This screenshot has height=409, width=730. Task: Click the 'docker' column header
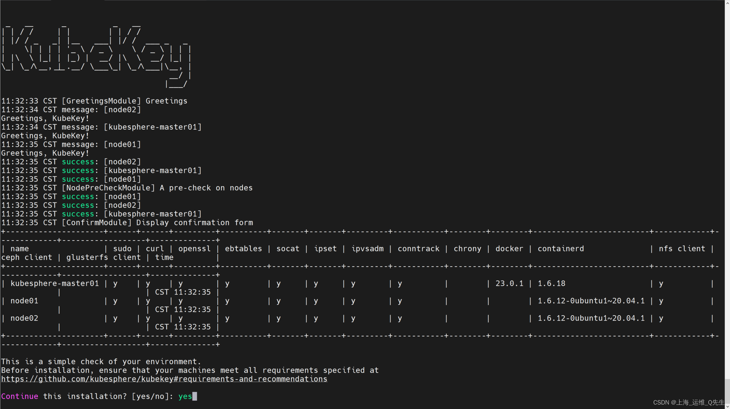tap(509, 249)
